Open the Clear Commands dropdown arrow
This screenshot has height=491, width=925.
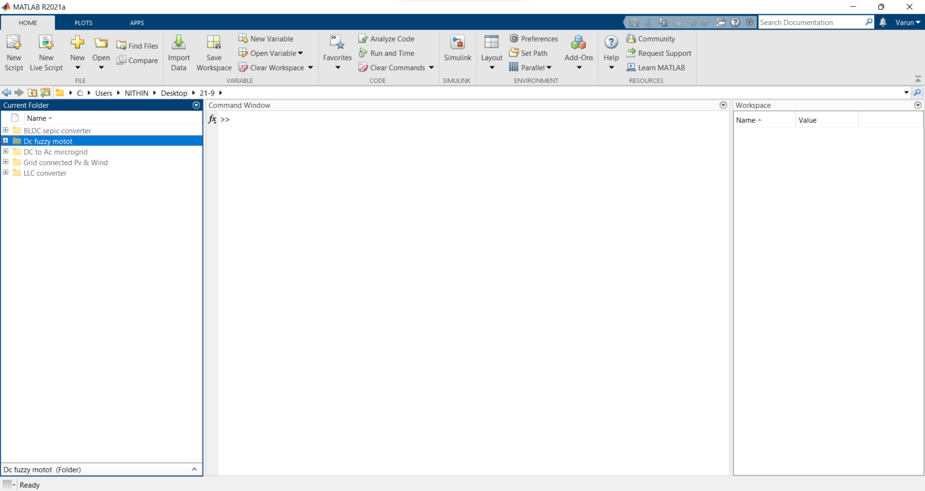[x=431, y=67]
